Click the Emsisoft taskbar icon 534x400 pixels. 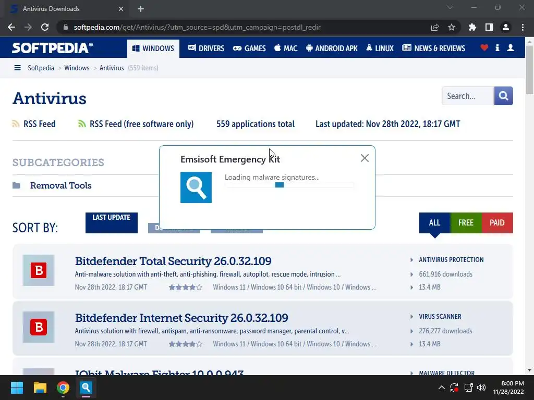86,387
